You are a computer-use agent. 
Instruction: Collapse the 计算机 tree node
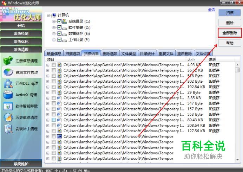point(48,15)
